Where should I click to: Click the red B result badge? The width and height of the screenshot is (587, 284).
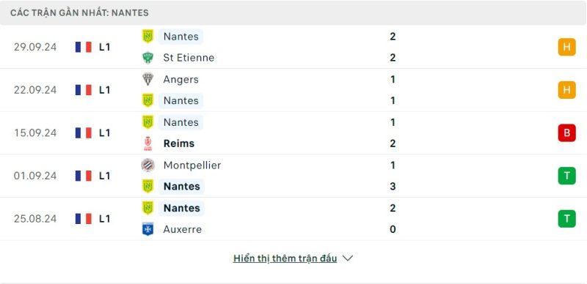[566, 132]
